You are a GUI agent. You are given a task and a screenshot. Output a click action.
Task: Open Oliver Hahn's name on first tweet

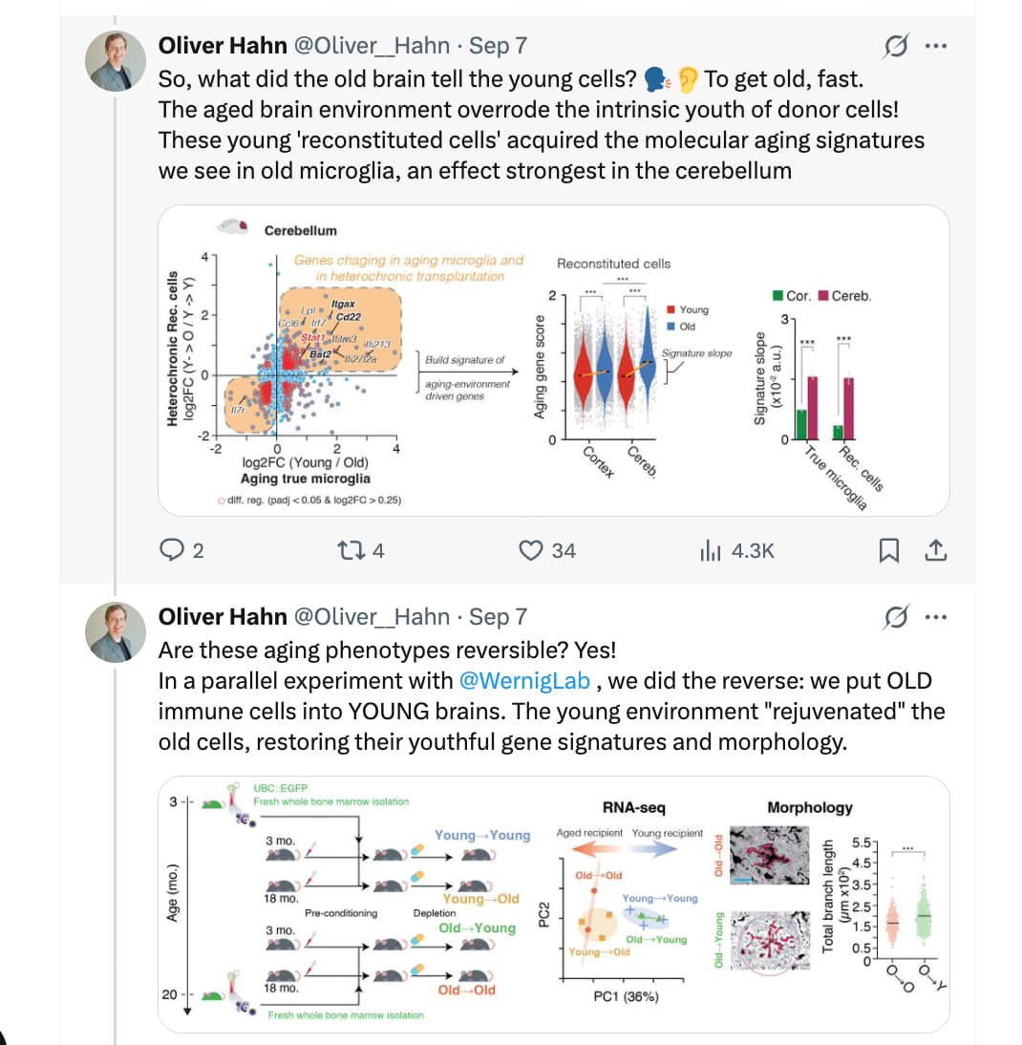[223, 45]
